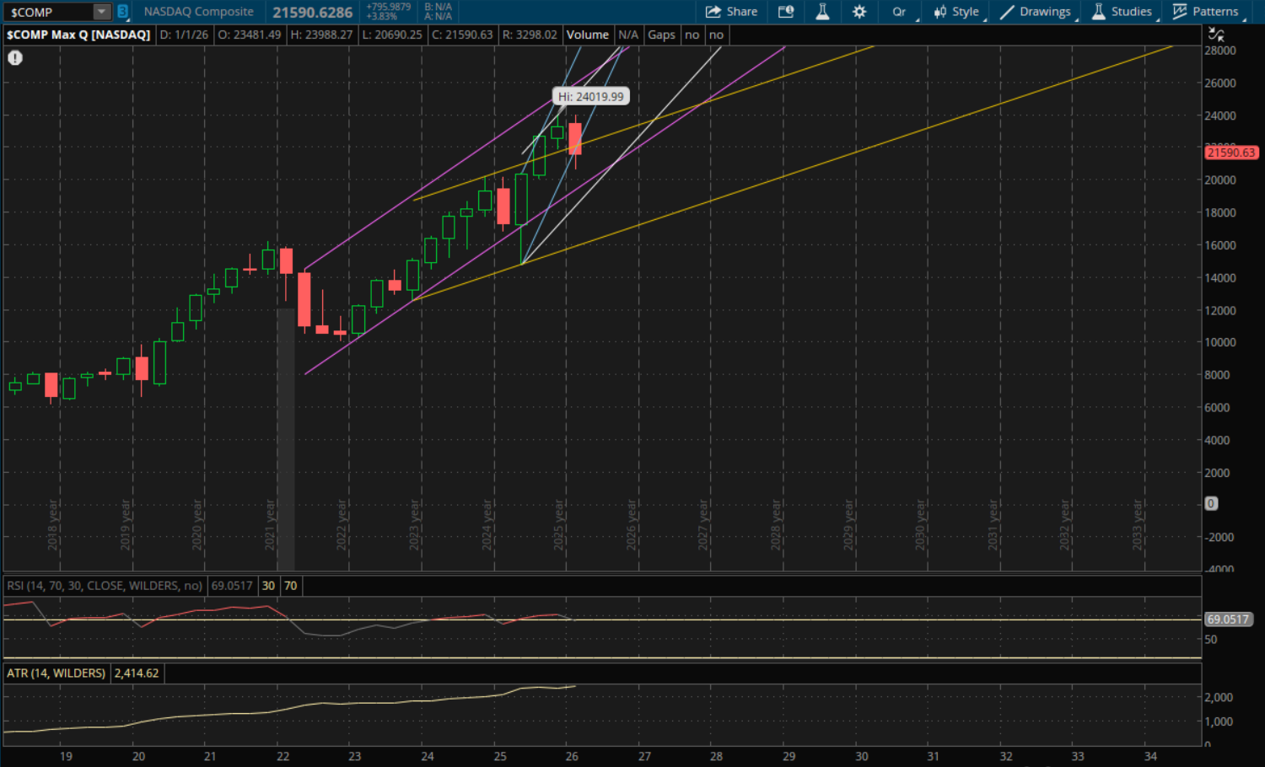Open chart settings via the gear icon
The image size is (1265, 767).
(859, 12)
